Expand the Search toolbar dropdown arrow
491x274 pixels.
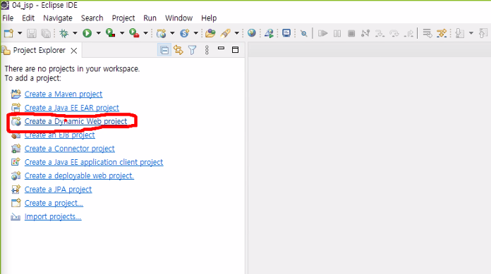(237, 33)
